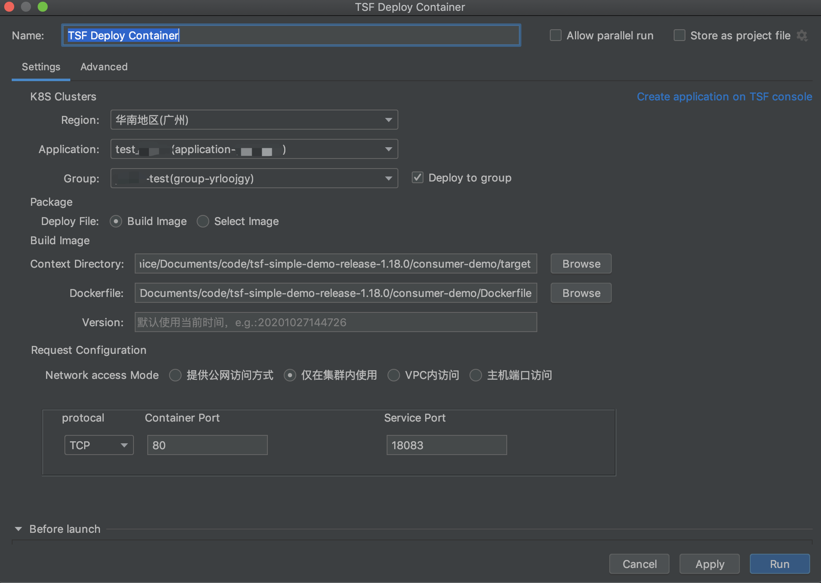This screenshot has height=583, width=821.
Task: Switch to the Advanced tab
Action: [104, 67]
